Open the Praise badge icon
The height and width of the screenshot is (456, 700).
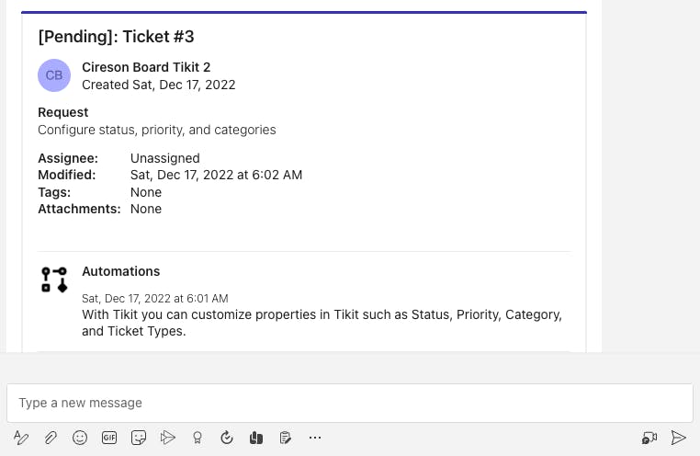(198, 438)
